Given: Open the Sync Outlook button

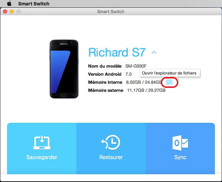Looking at the screenshot, I should 180,148.
